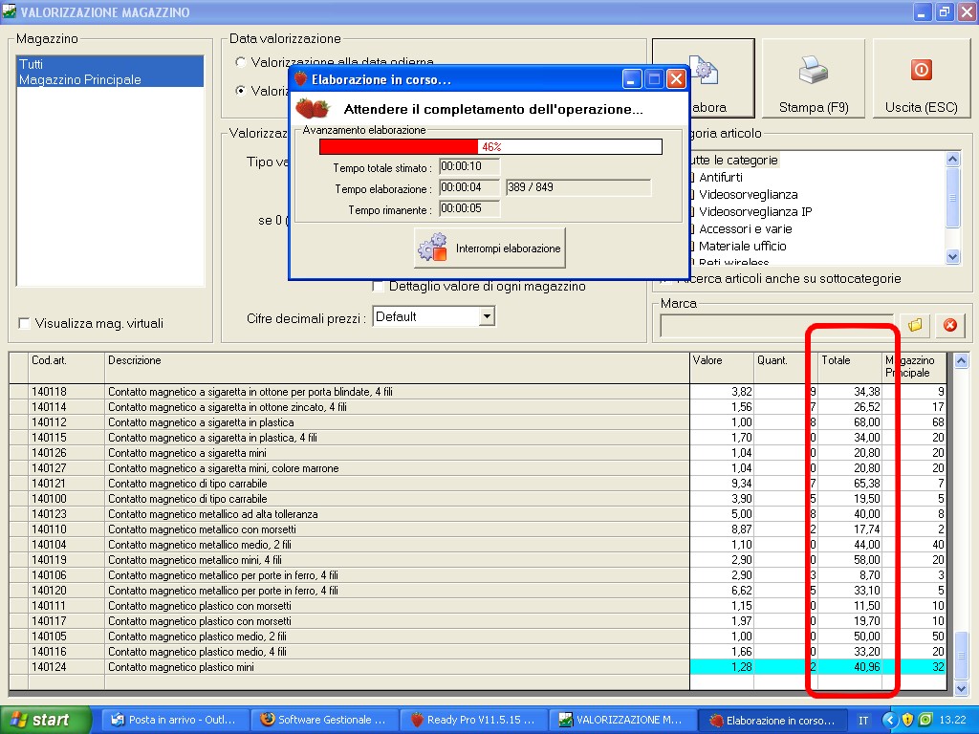
Task: Select Valorizzazione alla data odierna radio
Action: click(x=240, y=62)
